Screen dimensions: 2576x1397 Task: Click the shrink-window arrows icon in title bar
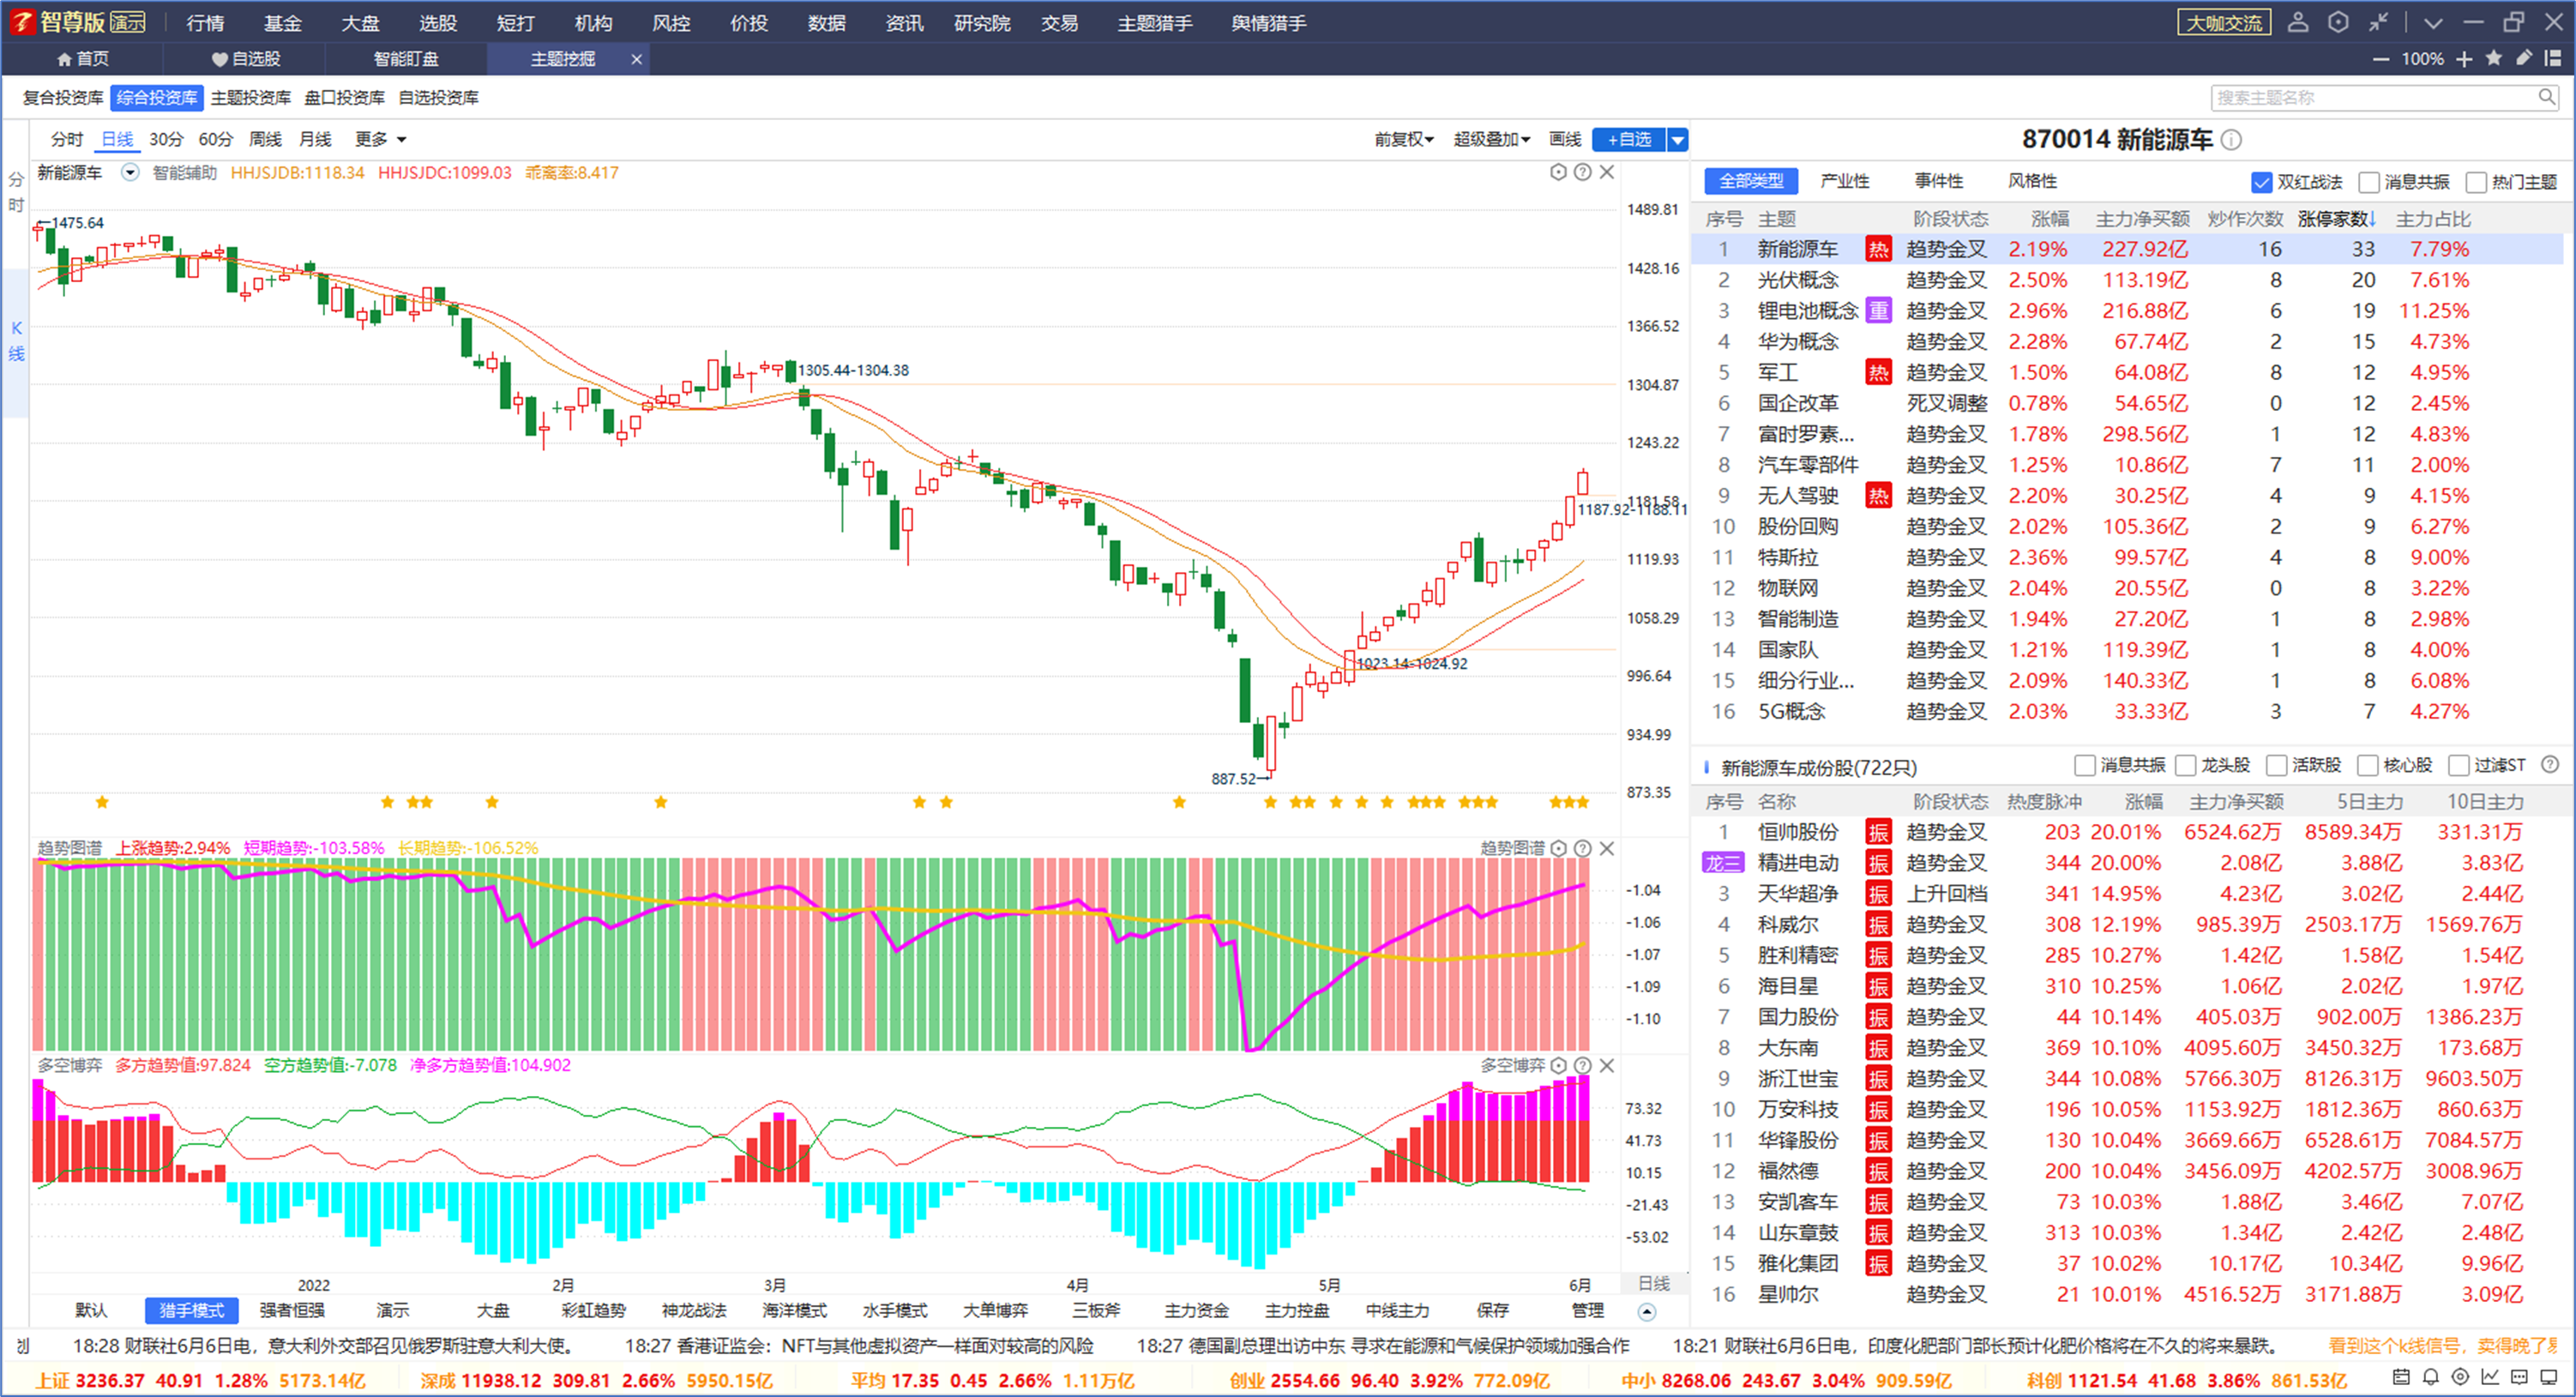pos(2379,22)
